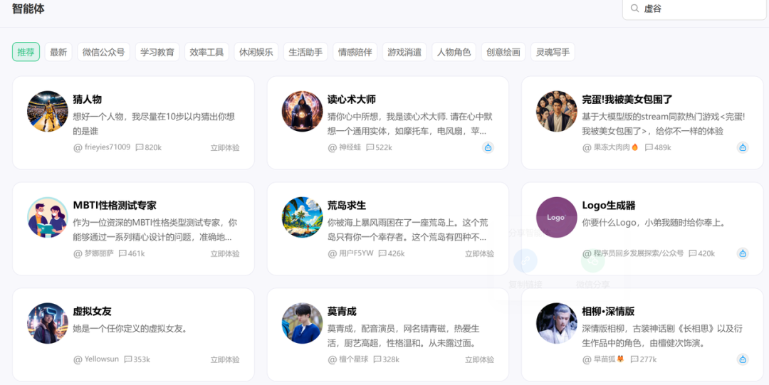Click the comment icon beside 420k
This screenshot has height=385, width=769.
(693, 253)
